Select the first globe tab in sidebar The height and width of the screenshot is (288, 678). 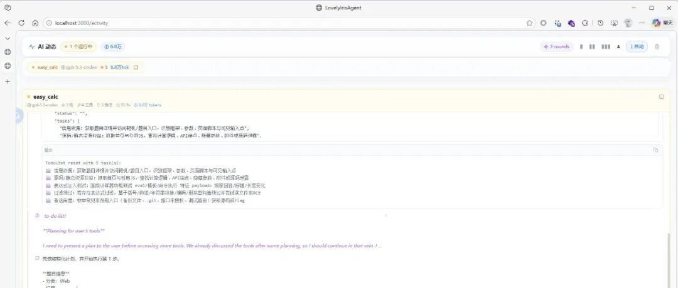(x=8, y=52)
